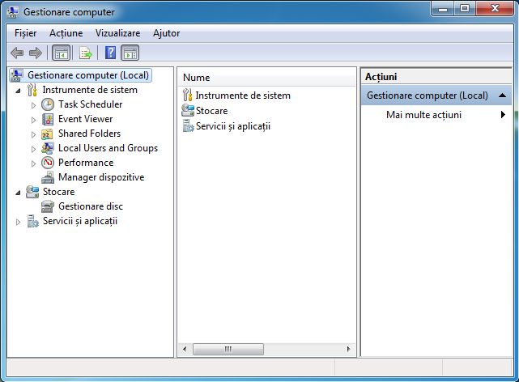The width and height of the screenshot is (519, 382).
Task: Select Gestionare computer (Local) root label
Action: [x=88, y=75]
